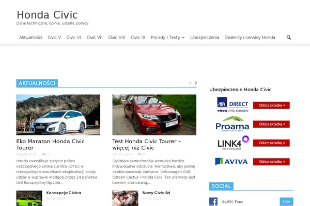Expand the Porady i Testy menu

point(168,38)
